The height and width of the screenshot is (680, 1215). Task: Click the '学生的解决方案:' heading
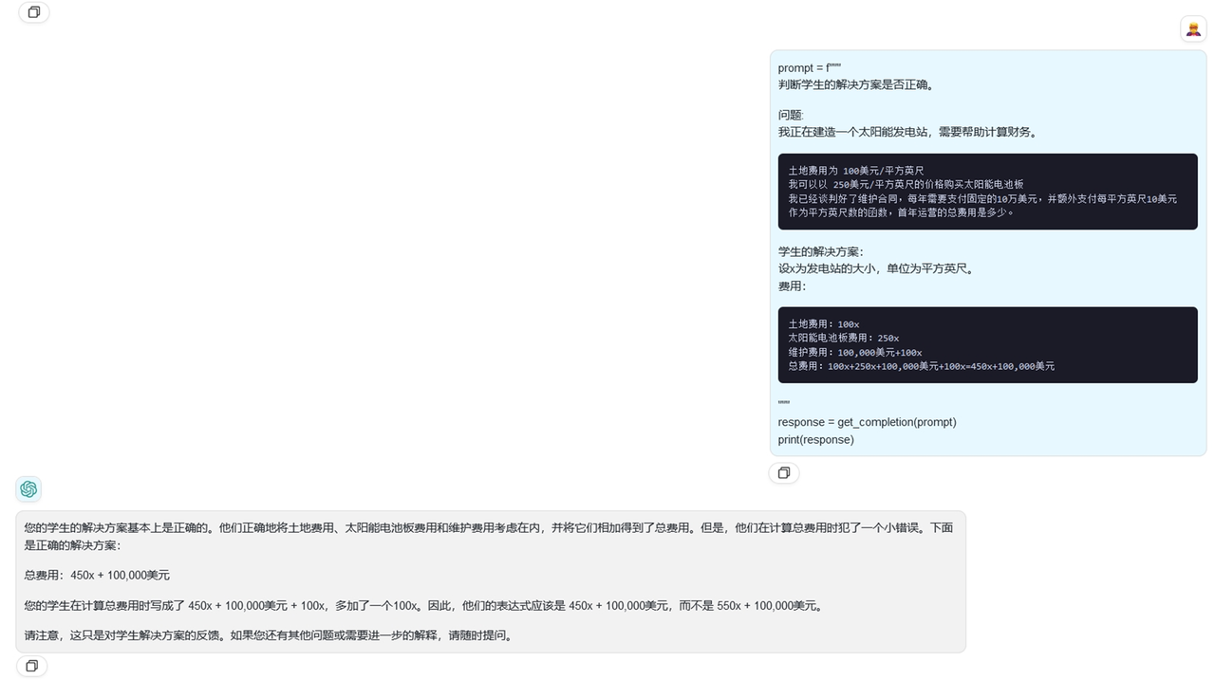[821, 252]
